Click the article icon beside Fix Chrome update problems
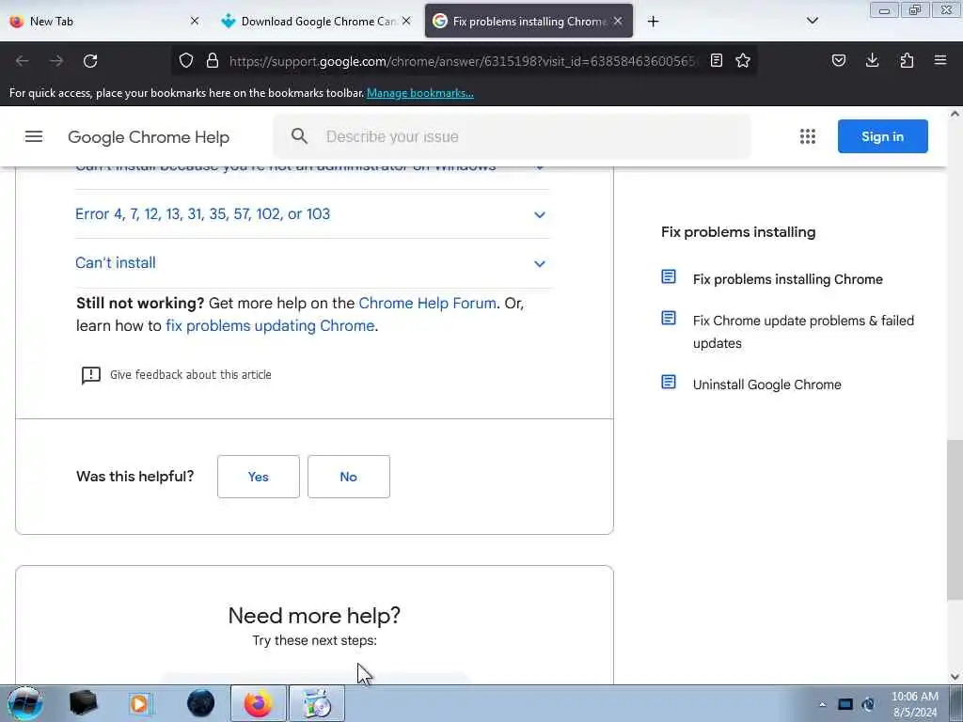The image size is (963, 722). [x=669, y=318]
